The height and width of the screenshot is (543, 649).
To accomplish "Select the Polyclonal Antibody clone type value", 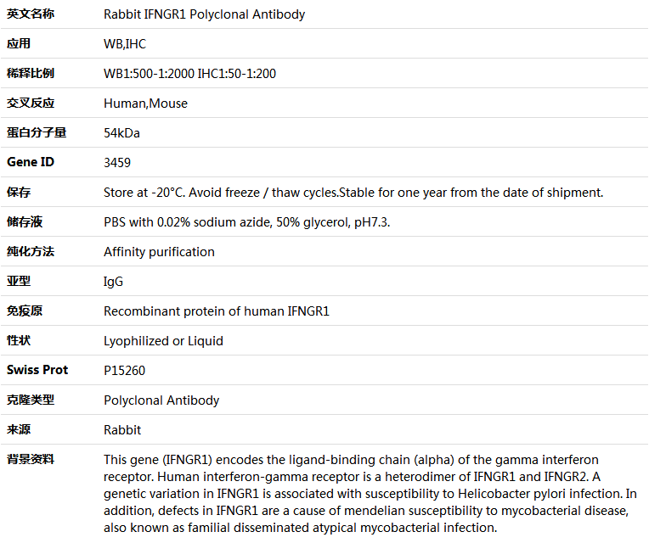I will [x=161, y=400].
